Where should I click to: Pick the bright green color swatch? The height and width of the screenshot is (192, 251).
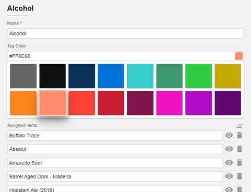pyautogui.click(x=199, y=76)
